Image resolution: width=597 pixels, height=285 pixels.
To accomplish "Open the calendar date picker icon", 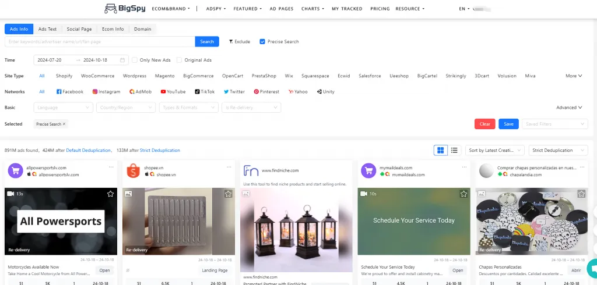I will tap(122, 60).
